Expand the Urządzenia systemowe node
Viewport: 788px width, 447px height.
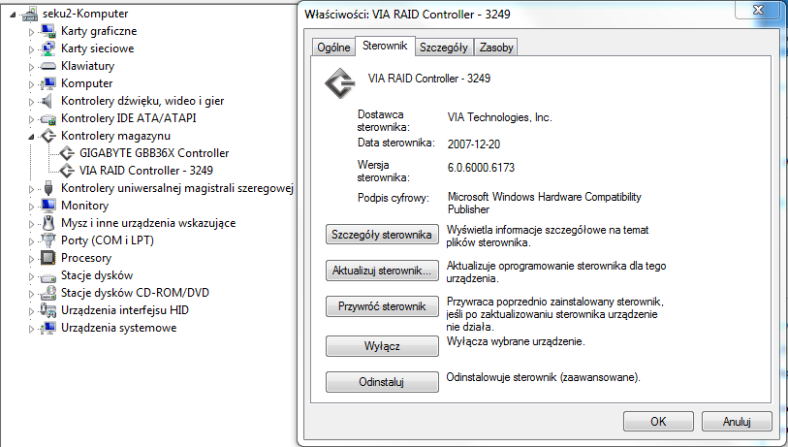[x=31, y=329]
